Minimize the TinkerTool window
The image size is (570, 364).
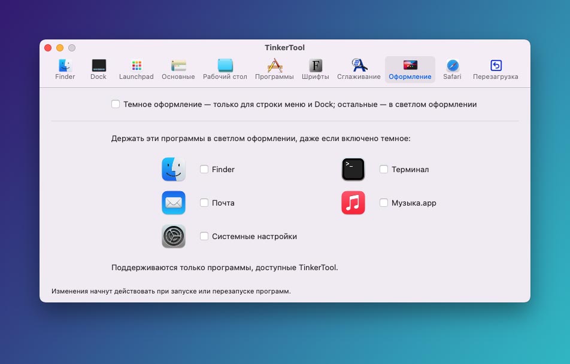click(x=60, y=48)
